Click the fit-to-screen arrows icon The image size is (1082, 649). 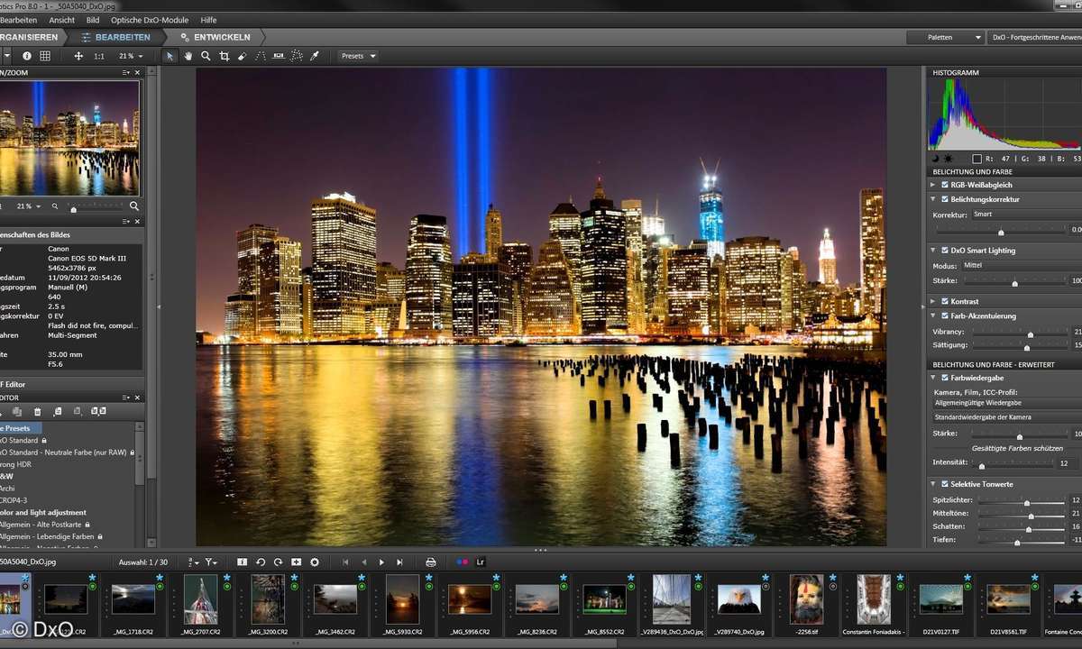point(78,56)
